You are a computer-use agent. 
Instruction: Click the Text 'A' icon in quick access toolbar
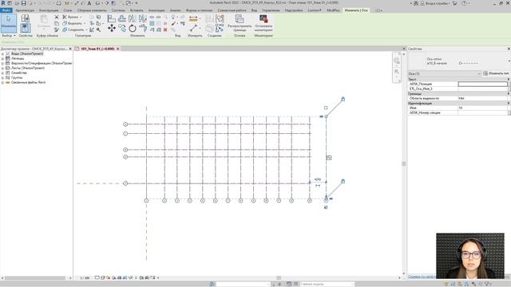tap(89, 3)
